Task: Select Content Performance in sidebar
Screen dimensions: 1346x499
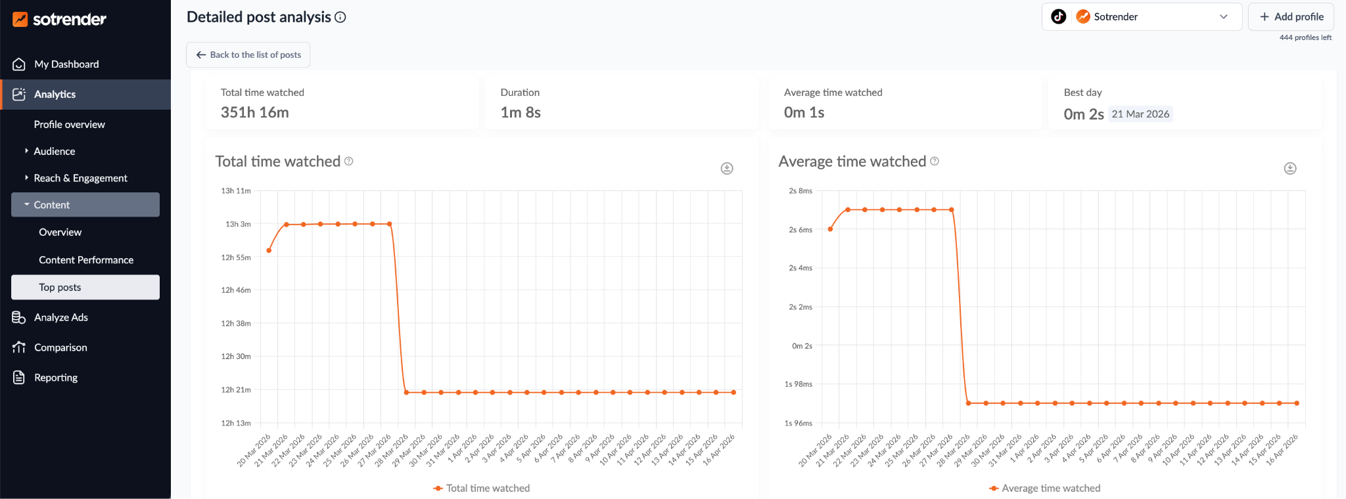Action: pos(86,260)
